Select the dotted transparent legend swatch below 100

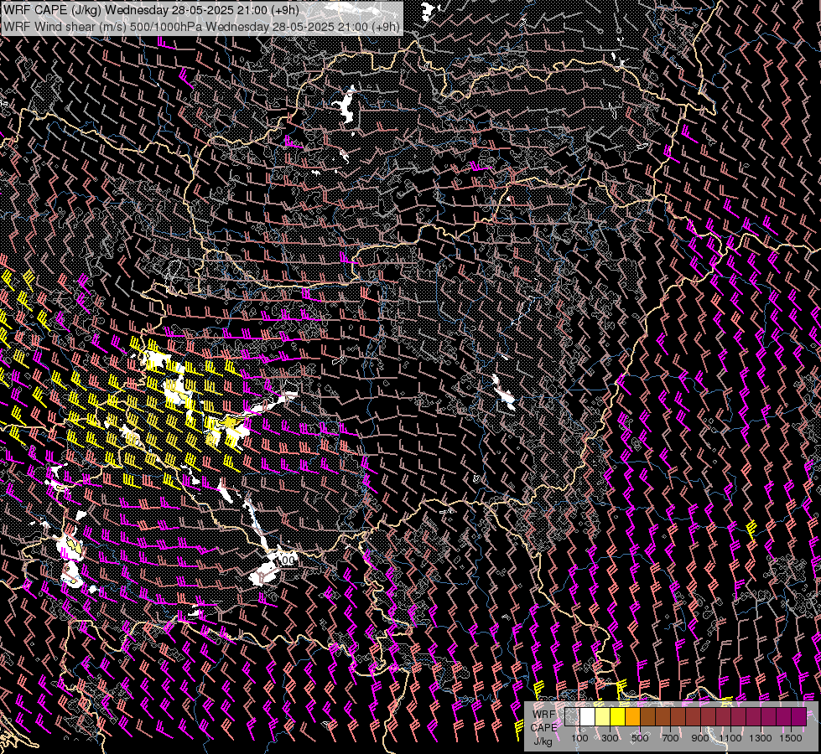click(572, 716)
